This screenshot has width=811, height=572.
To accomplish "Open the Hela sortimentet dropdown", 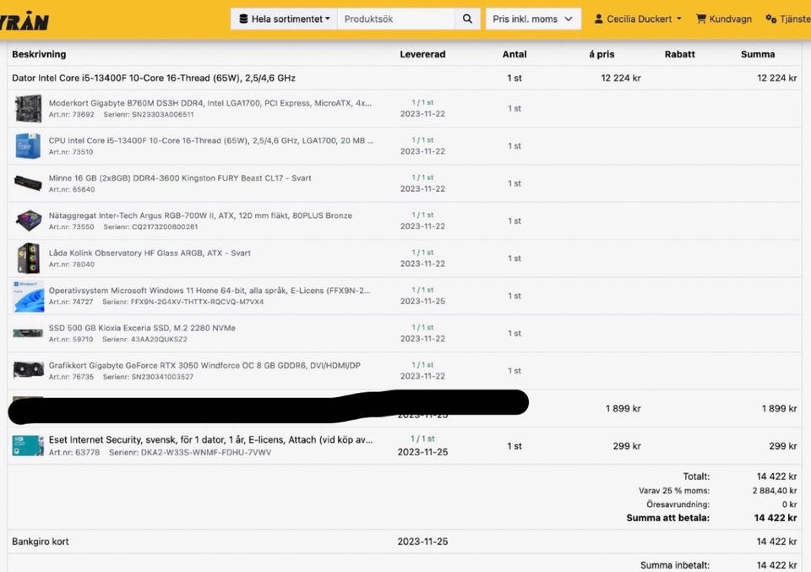I will pyautogui.click(x=284, y=19).
